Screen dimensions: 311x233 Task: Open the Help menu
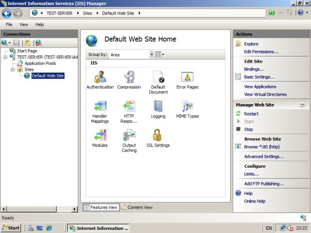click(x=39, y=24)
